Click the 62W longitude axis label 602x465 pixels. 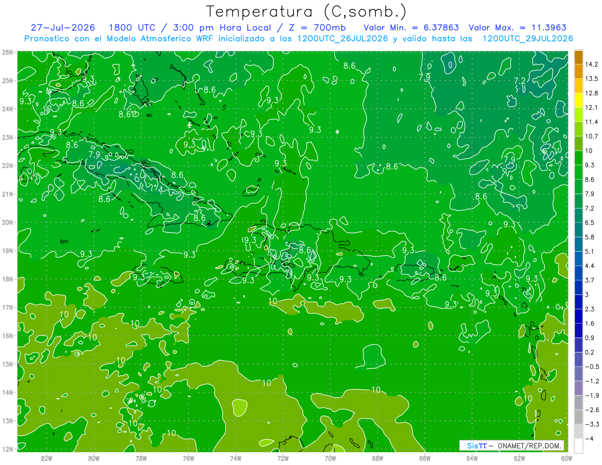tap(519, 458)
